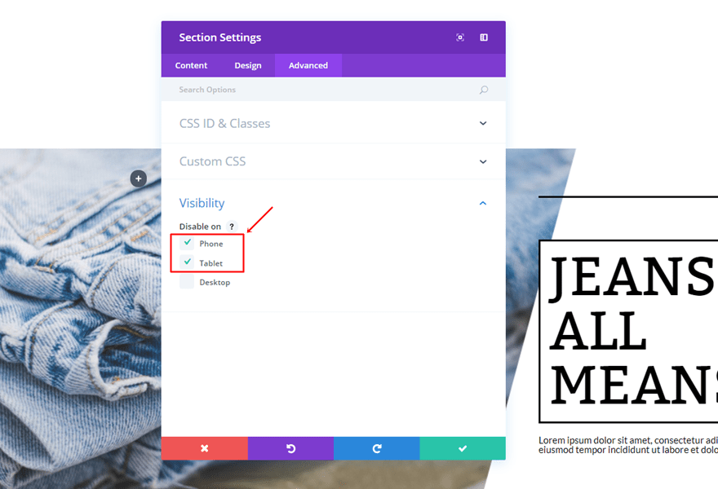Image resolution: width=718 pixels, height=489 pixels.
Task: Redo with the blue redo arrow button
Action: [377, 448]
